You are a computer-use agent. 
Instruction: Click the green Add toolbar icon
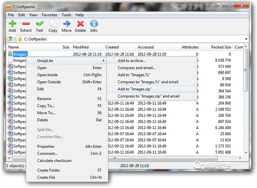tap(12, 24)
